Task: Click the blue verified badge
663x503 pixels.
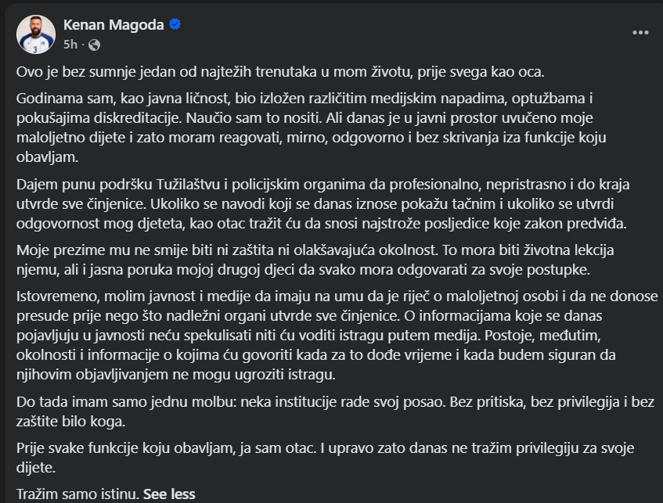Action: (x=175, y=24)
